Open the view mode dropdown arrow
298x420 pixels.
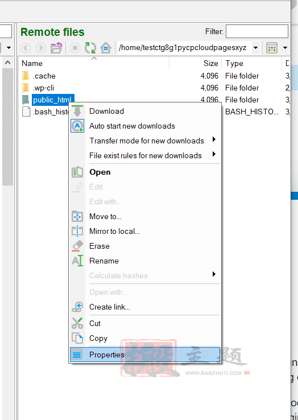(285, 48)
